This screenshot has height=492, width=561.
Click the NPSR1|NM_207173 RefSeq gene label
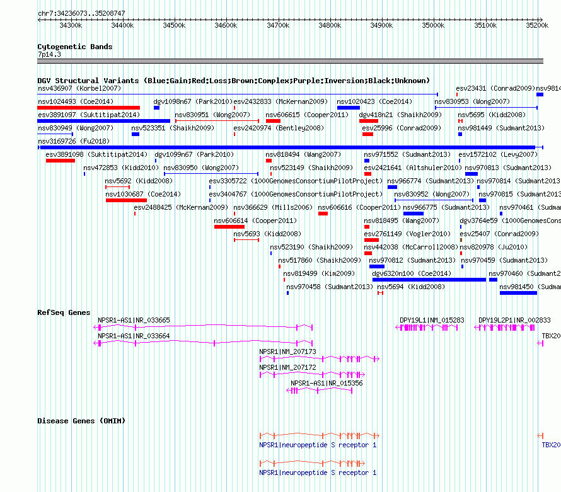click(287, 352)
